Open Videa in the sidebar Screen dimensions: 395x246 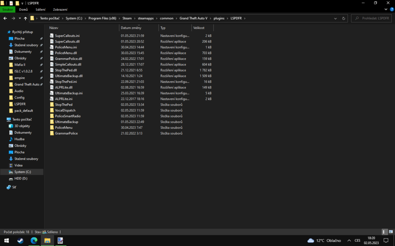click(18, 165)
